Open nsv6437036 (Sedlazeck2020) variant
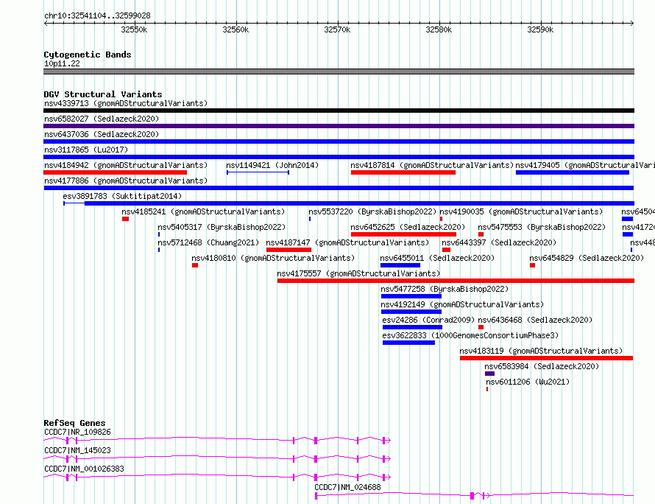Viewport: 655px width, 504px height. 102,134
